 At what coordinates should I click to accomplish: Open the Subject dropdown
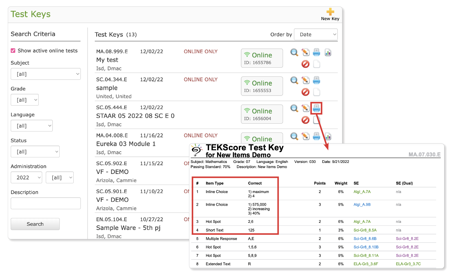point(46,74)
